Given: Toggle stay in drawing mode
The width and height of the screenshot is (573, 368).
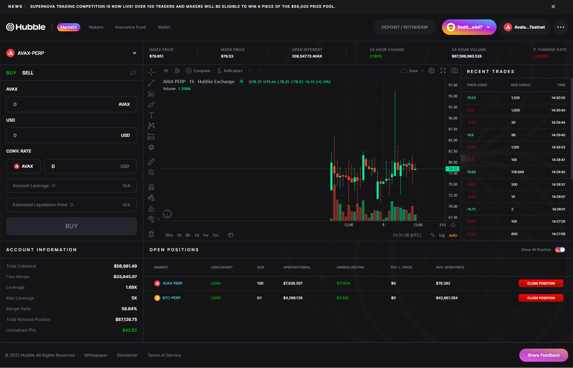Looking at the screenshot, I should pyautogui.click(x=151, y=198).
